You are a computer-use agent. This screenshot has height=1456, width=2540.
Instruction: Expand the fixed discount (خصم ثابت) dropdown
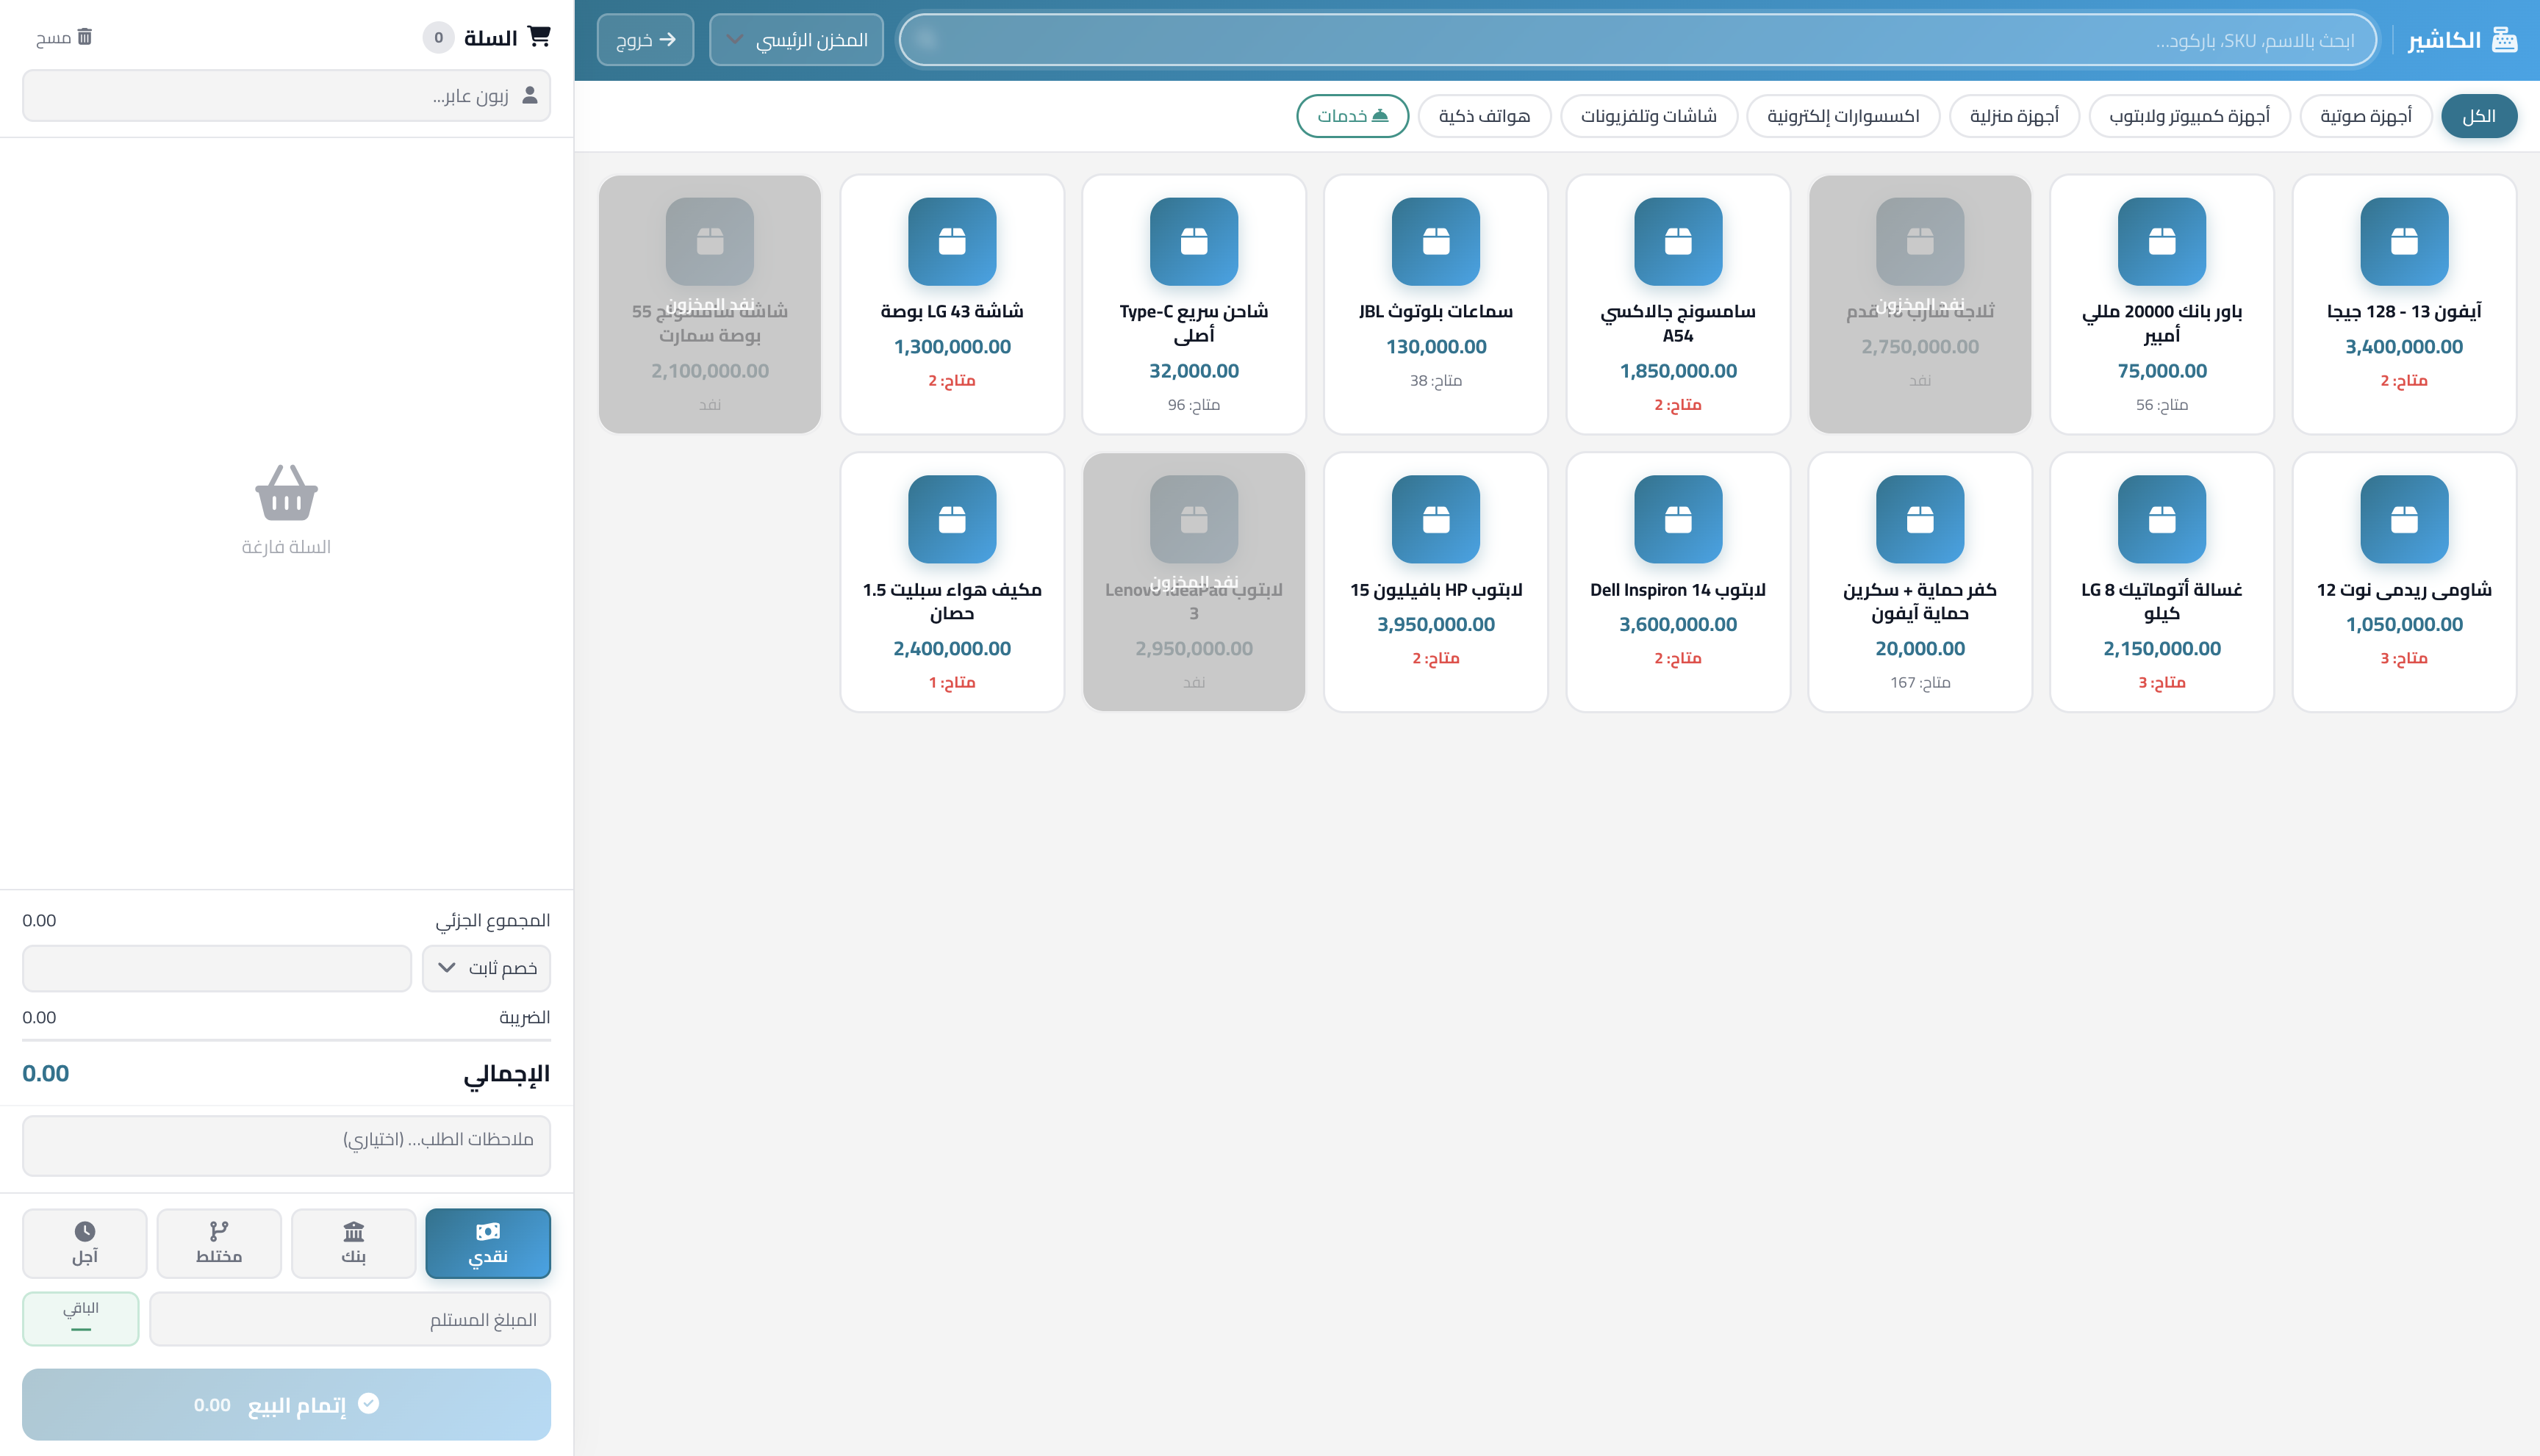(x=487, y=968)
